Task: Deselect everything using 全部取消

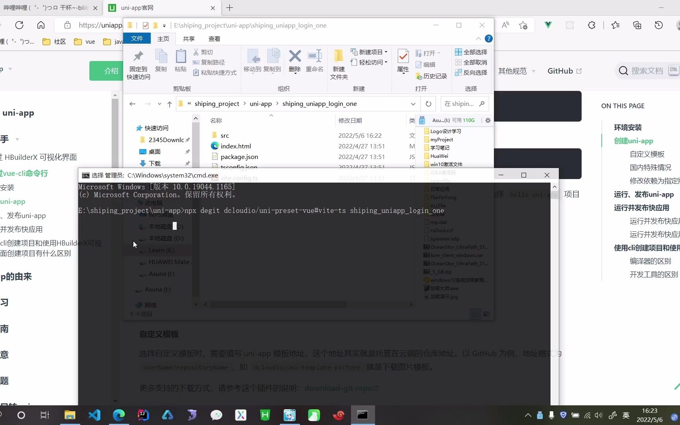Action: click(471, 62)
